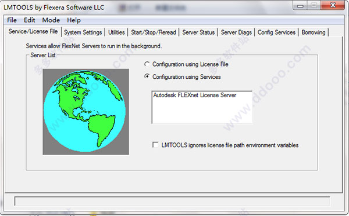
Task: Open the File menu
Action: (12, 20)
